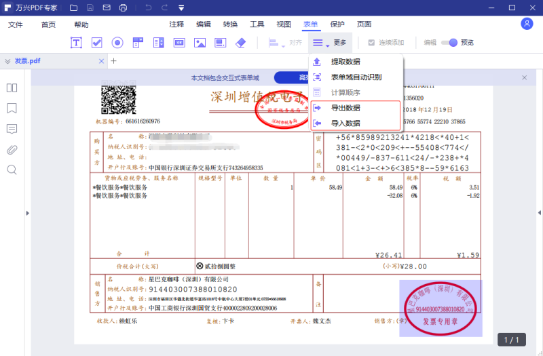Image resolution: width=543 pixels, height=356 pixels.
Task: Expand the tab list chevron beside 发票.pdf
Action: [7, 61]
